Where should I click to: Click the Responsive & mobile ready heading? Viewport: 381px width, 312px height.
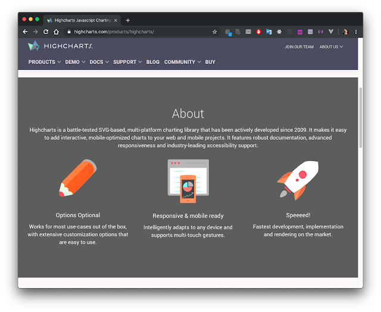(x=188, y=216)
